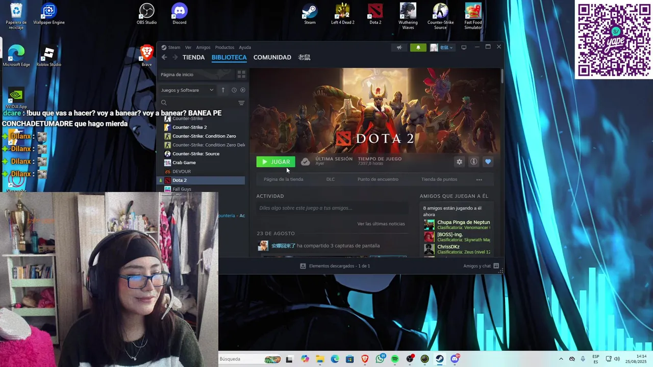653x367 pixels.
Task: Open Amigos menu
Action: point(203,47)
